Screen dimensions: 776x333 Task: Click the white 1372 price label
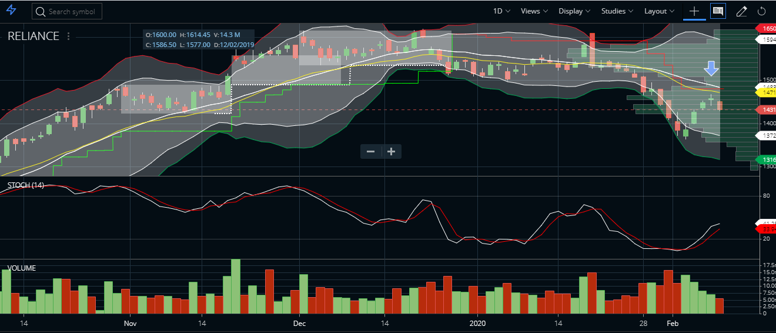tap(766, 135)
